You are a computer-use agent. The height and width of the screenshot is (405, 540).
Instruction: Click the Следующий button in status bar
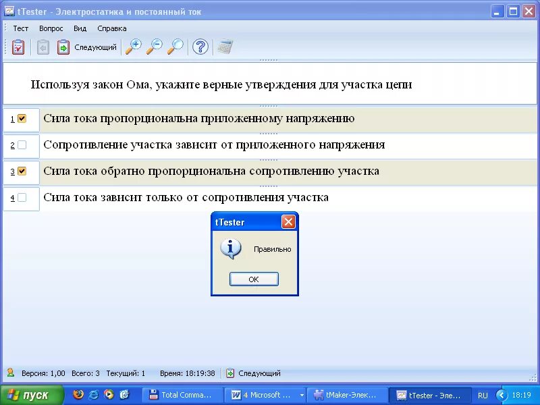(x=254, y=373)
